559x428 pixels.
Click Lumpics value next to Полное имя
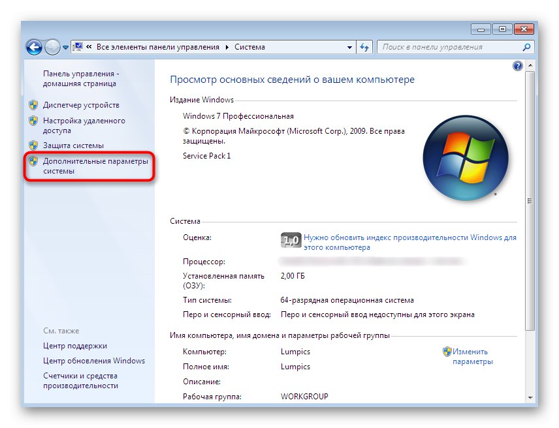[295, 367]
